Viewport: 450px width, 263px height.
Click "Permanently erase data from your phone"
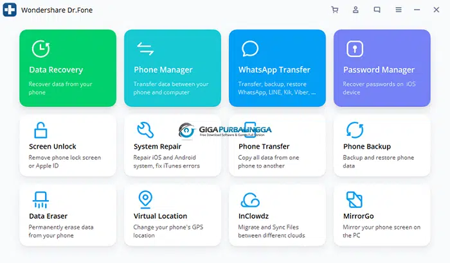[x=61, y=231]
